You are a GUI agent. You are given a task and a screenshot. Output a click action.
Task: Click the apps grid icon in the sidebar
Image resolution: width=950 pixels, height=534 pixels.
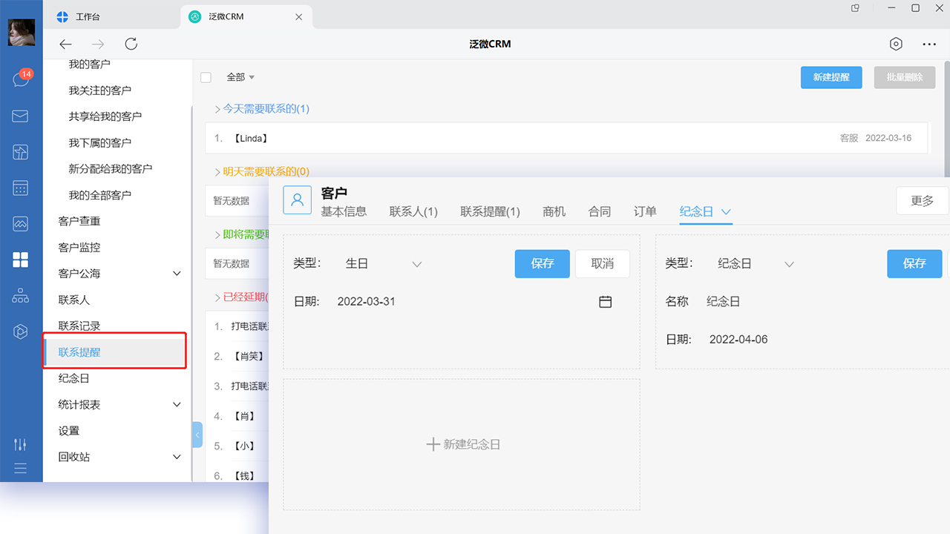click(22, 260)
